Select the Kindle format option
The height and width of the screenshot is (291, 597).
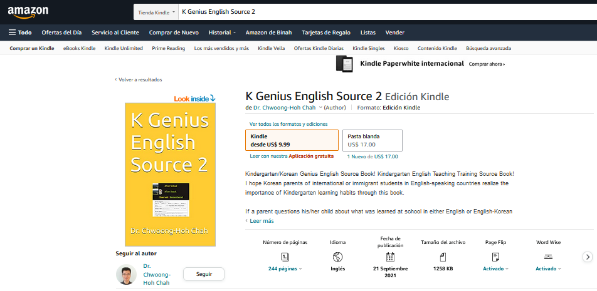coord(292,140)
